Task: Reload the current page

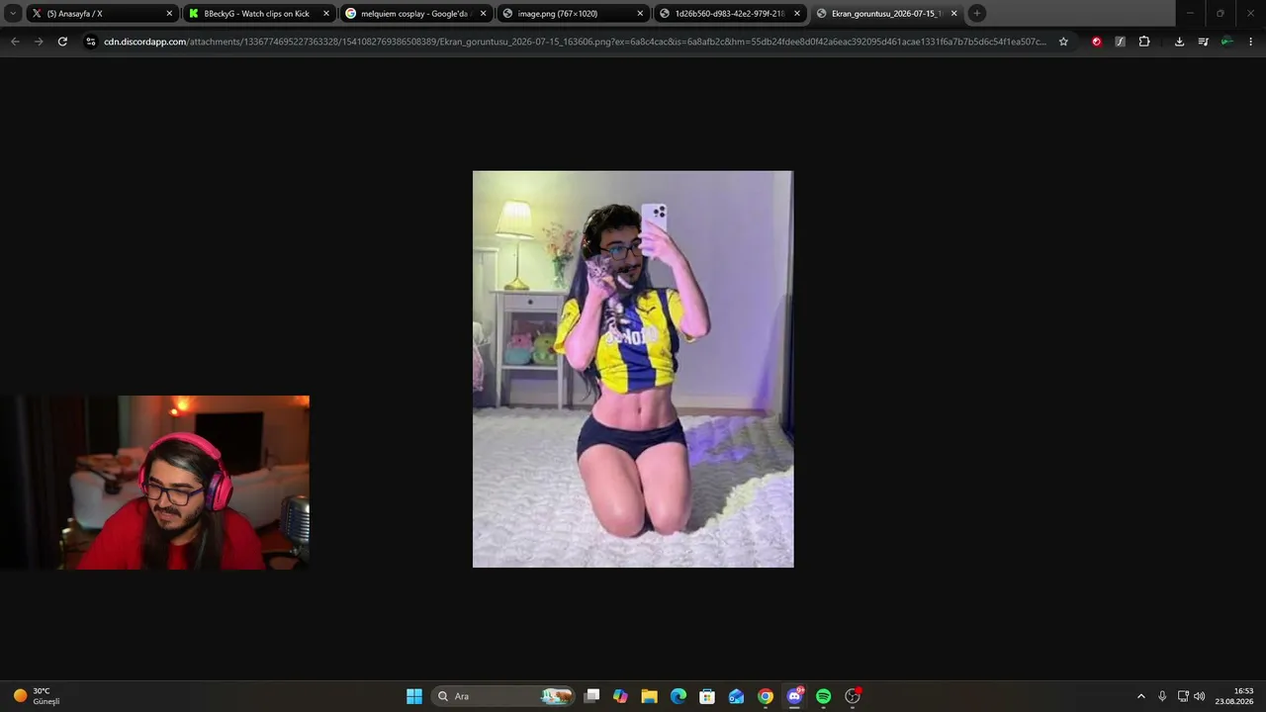Action: pyautogui.click(x=62, y=42)
